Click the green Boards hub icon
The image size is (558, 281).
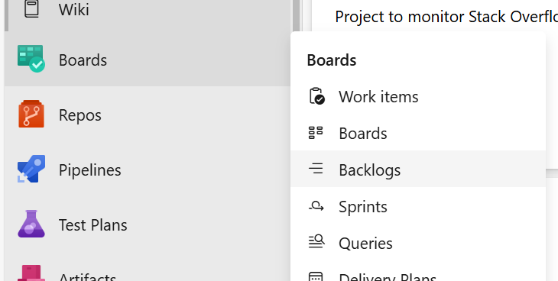tap(31, 59)
